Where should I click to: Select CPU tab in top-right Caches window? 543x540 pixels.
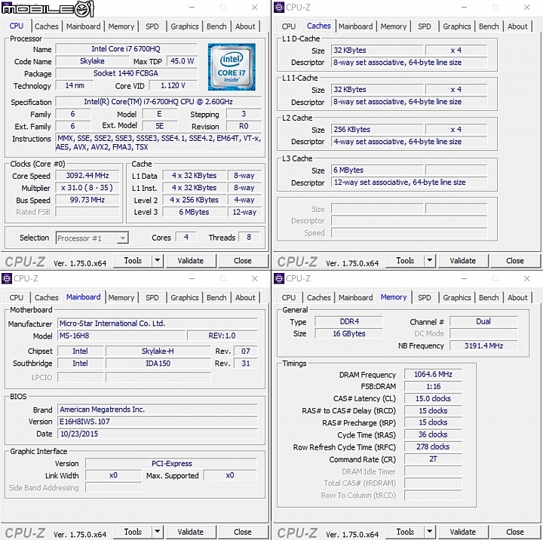pyautogui.click(x=288, y=26)
